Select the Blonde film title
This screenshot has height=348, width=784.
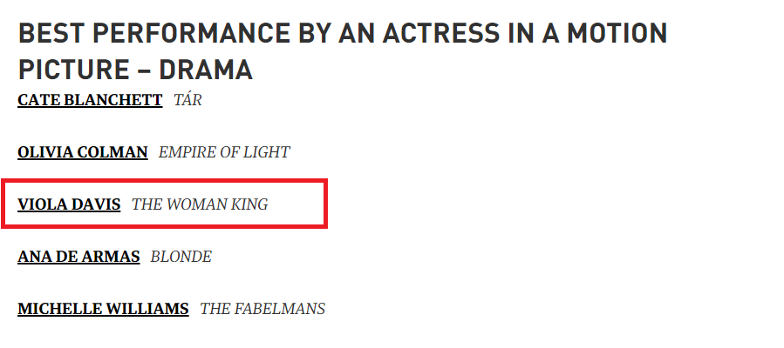(x=181, y=257)
